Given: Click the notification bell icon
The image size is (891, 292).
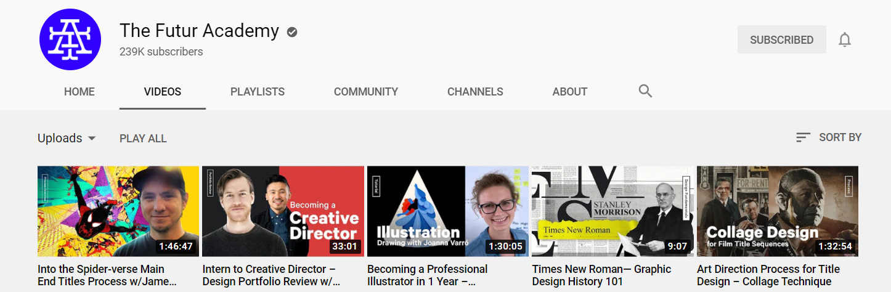Looking at the screenshot, I should pyautogui.click(x=845, y=40).
